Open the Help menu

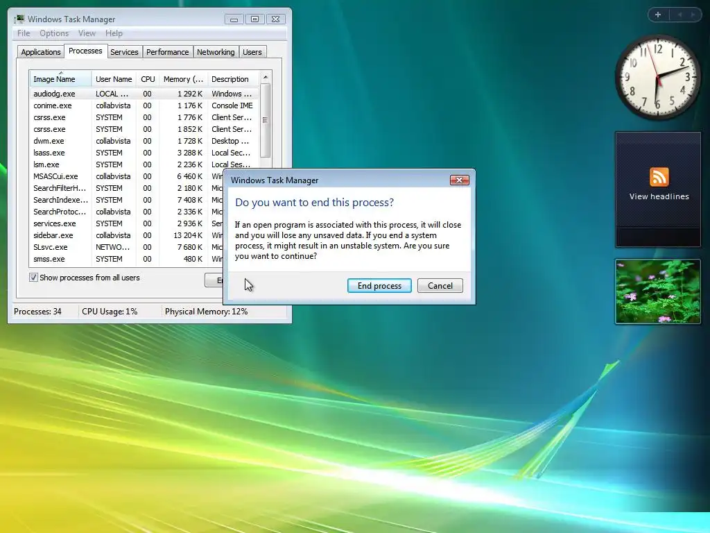click(114, 33)
